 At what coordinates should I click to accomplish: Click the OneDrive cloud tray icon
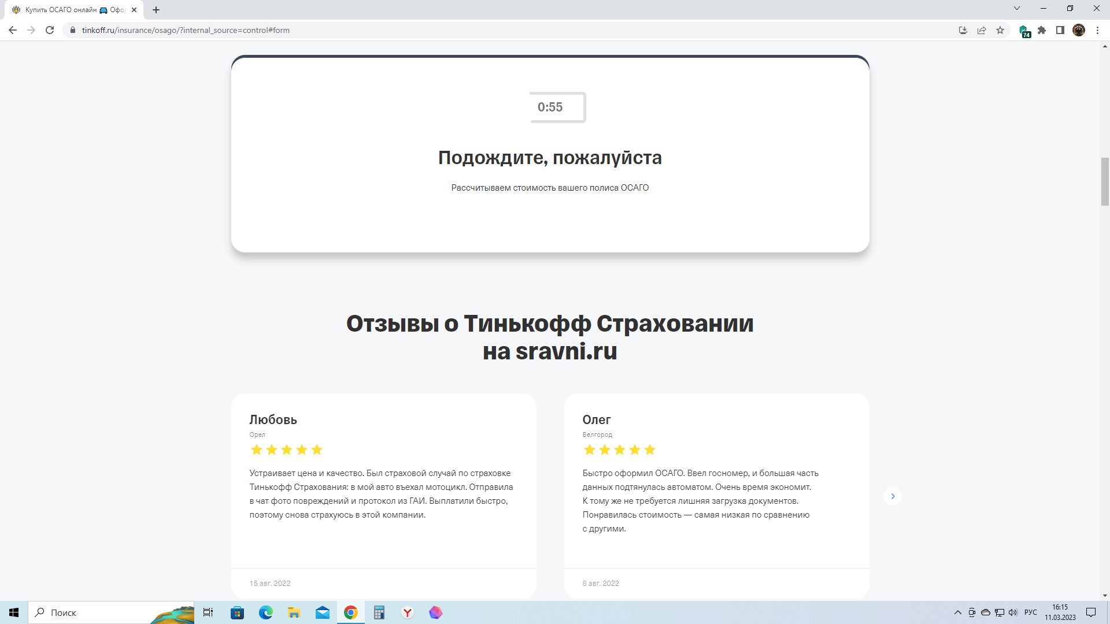(986, 612)
